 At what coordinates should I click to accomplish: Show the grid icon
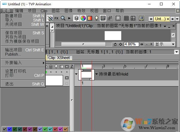126,18
